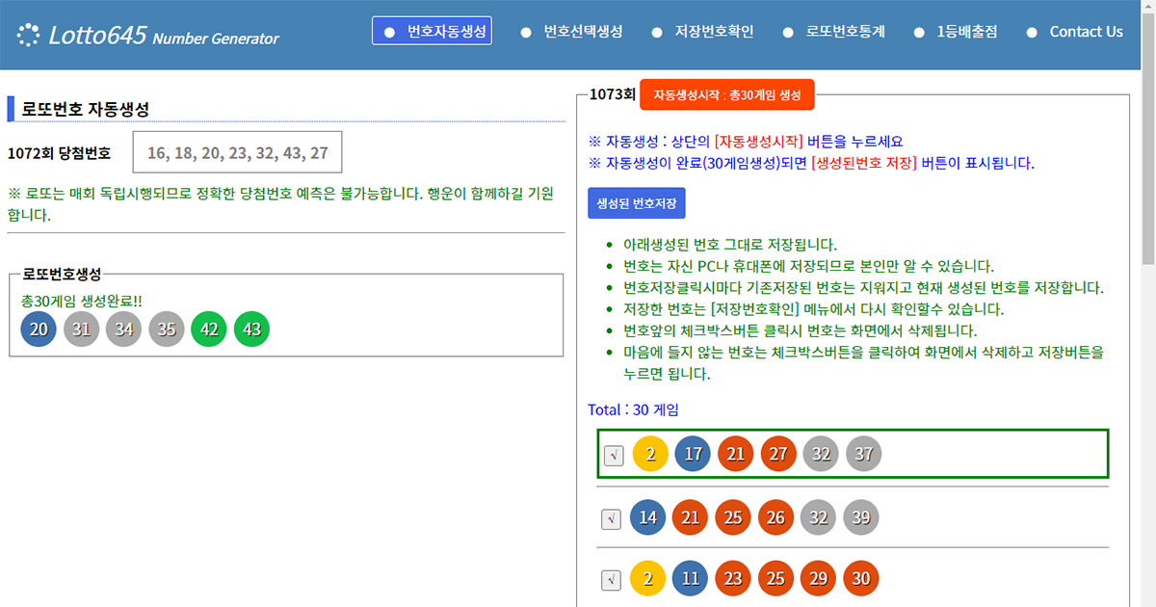
Task: Click generated ball number 34
Action: 124,329
